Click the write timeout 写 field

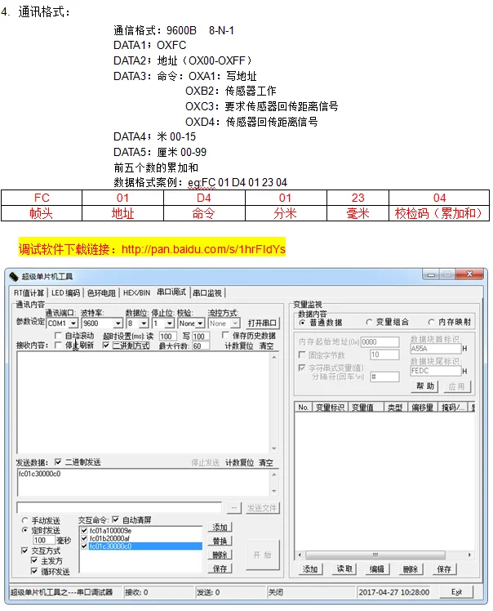(x=201, y=337)
